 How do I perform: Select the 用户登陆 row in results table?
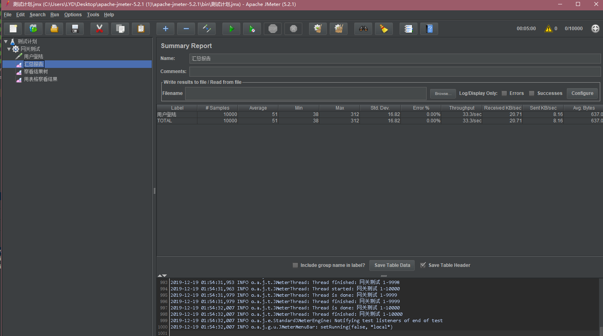pos(380,114)
